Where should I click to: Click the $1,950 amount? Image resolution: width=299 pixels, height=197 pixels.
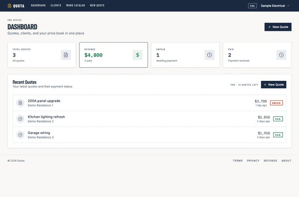coord(264,133)
